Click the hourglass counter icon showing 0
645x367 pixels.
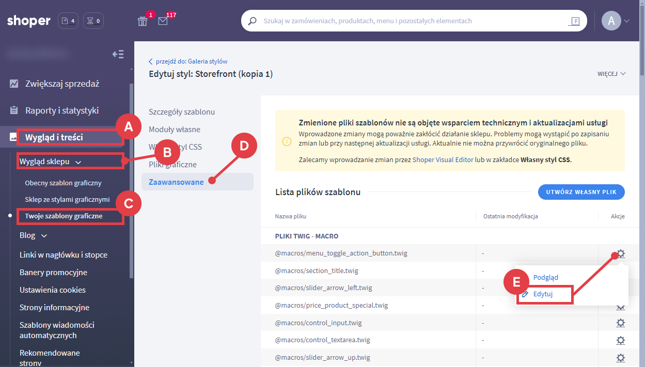93,21
